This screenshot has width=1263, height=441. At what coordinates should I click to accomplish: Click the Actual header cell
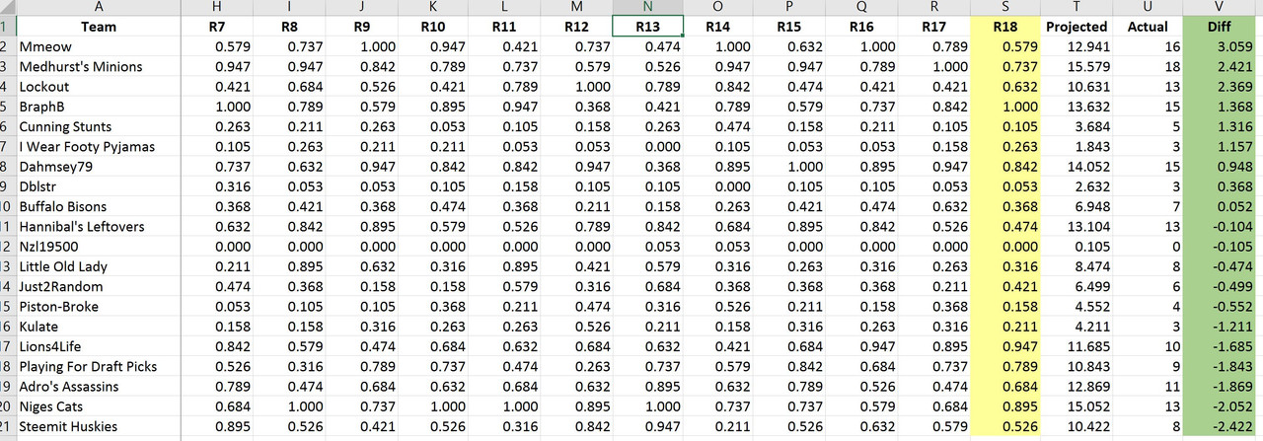[x=1147, y=27]
